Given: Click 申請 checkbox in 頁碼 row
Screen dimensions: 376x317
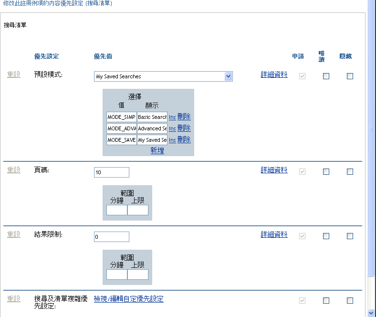Looking at the screenshot, I should (302, 171).
